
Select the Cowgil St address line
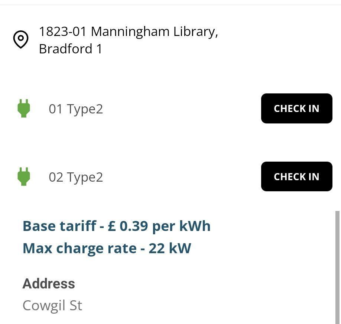52,305
